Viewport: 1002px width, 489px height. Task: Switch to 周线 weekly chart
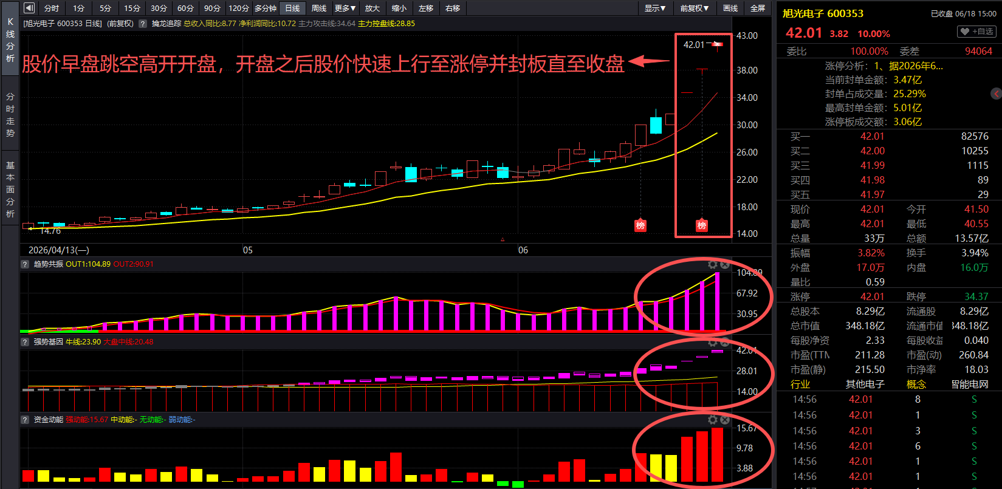pos(319,8)
